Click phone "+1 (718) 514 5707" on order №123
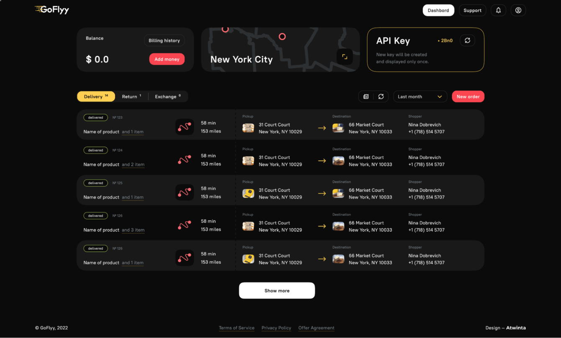The height and width of the screenshot is (338, 561). click(427, 132)
